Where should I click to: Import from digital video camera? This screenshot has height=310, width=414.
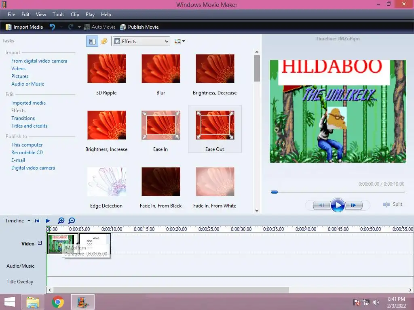[x=39, y=61]
